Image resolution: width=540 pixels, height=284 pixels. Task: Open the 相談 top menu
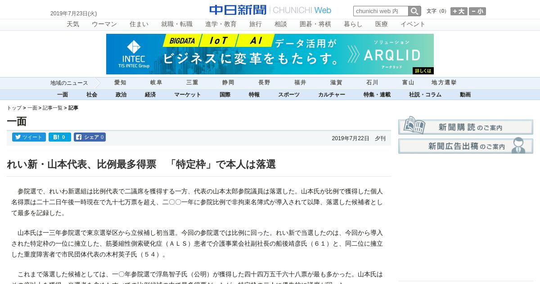pos(281,24)
